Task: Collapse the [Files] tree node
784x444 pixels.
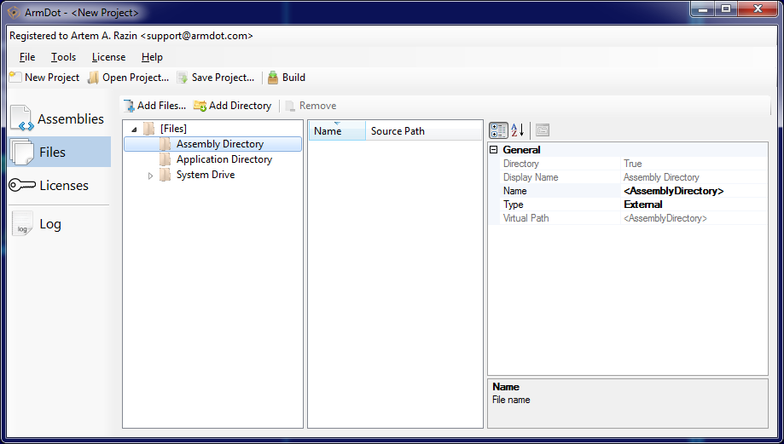Action: 134,130
